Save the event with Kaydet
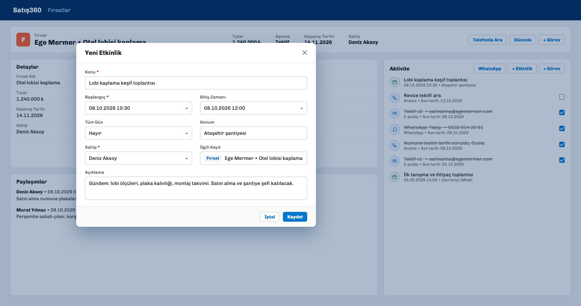This screenshot has width=581, height=306. 295,217
